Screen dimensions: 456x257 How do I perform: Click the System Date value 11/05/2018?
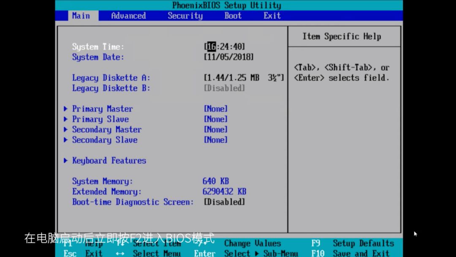click(228, 57)
